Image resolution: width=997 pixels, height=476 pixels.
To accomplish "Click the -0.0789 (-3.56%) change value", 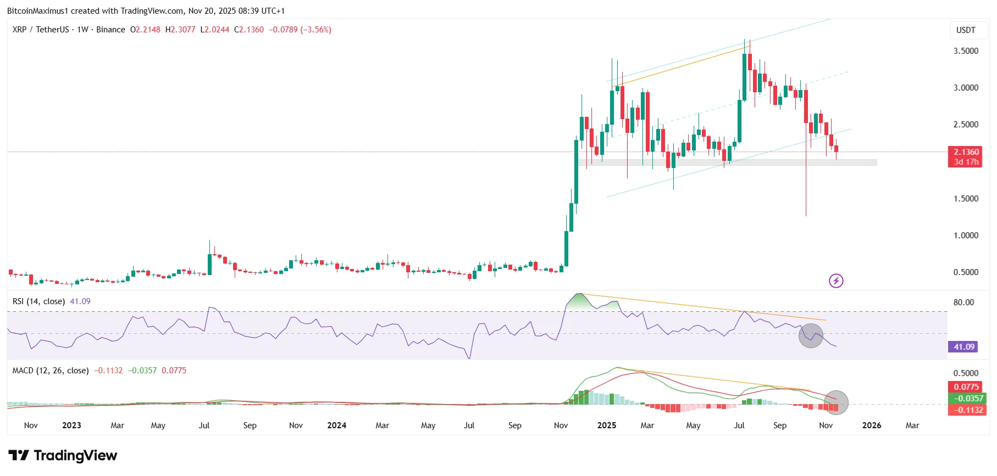I will [300, 30].
